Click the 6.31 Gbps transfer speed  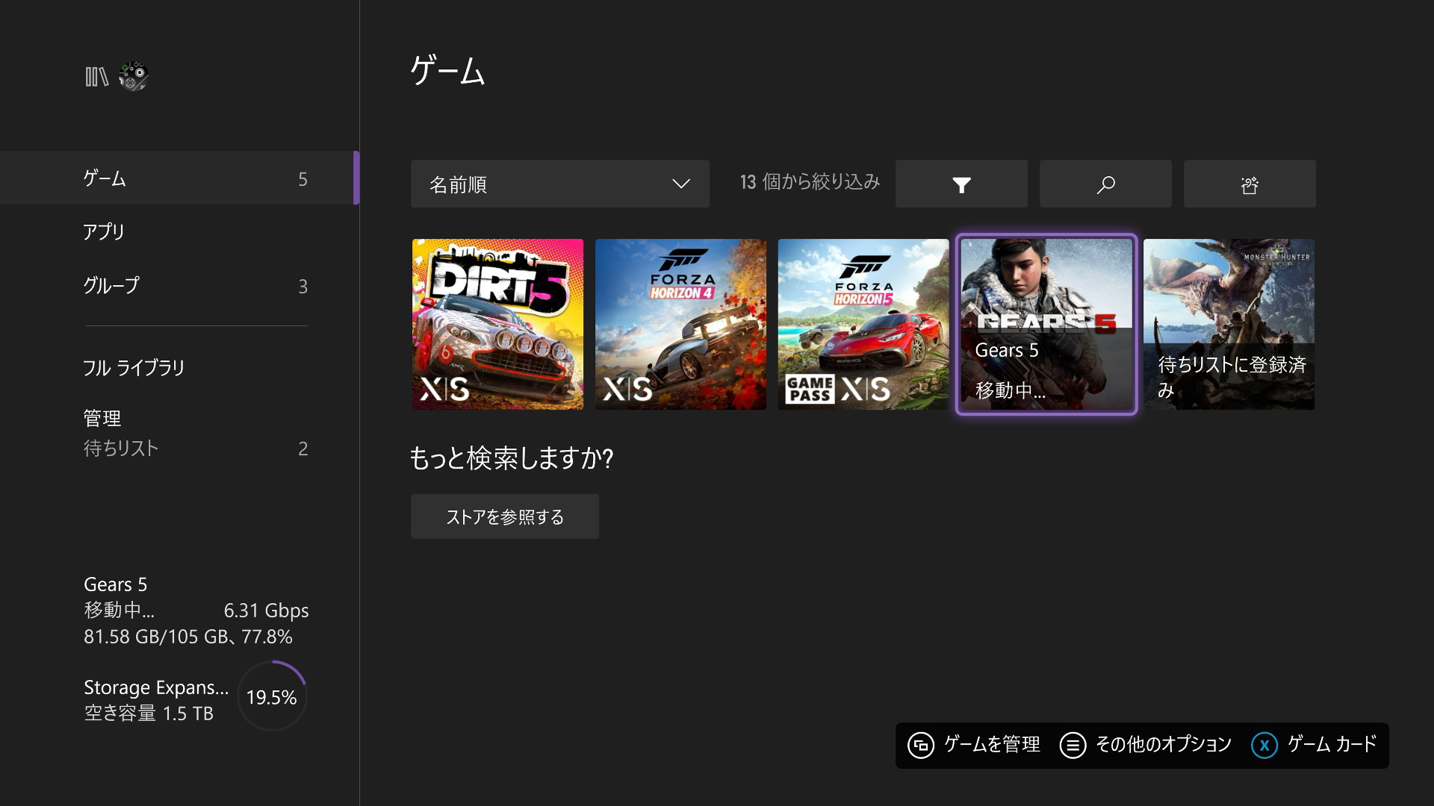click(266, 610)
